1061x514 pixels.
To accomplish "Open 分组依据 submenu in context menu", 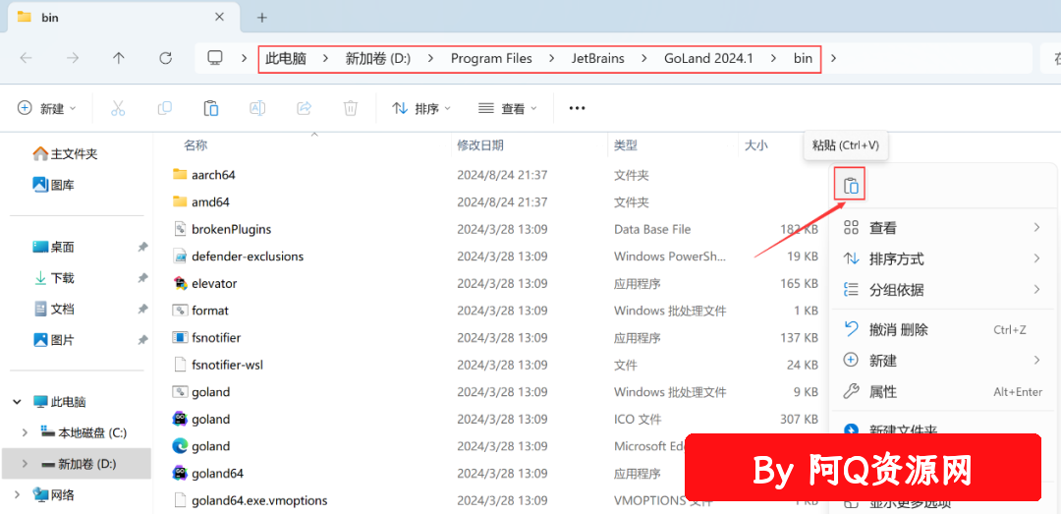I will click(942, 290).
